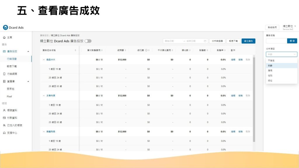Click the 行銷網頁 page icon
Screen dimensions: 299x168
coord(4,74)
